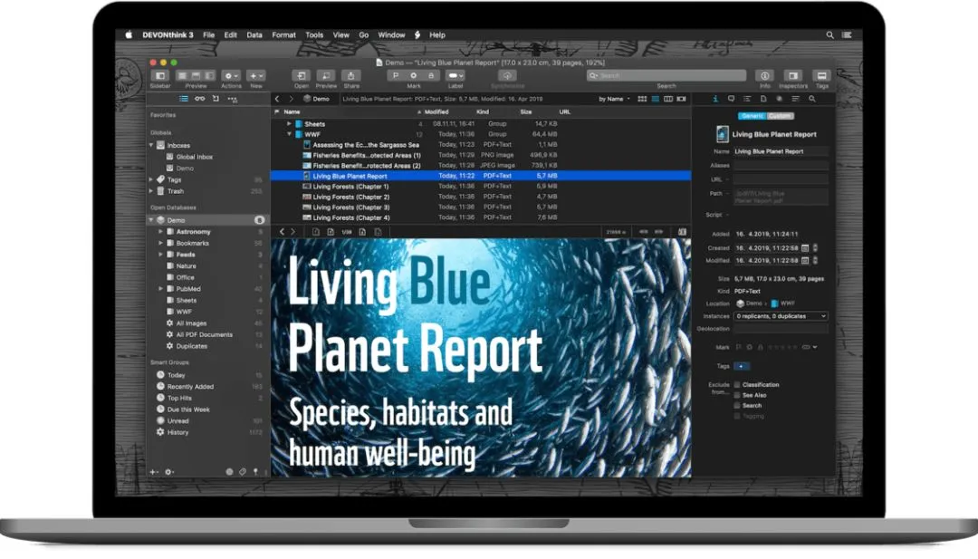Toggle the lock mark in toolbar
The image size is (978, 559).
430,75
